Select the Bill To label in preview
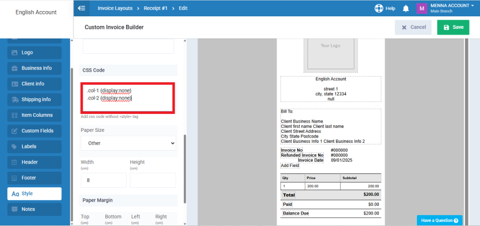480x226 pixels. click(287, 112)
